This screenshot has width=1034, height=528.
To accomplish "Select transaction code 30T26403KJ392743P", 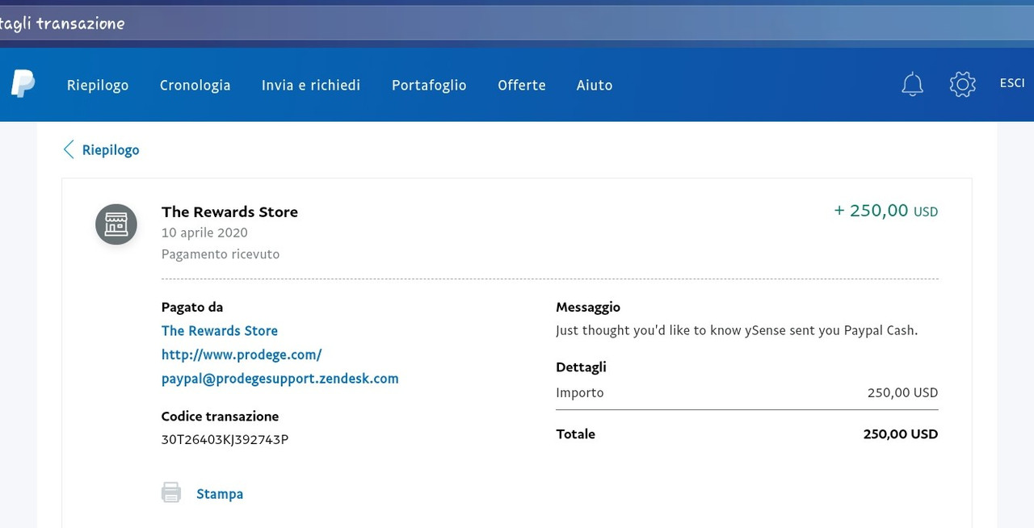I will [x=225, y=440].
